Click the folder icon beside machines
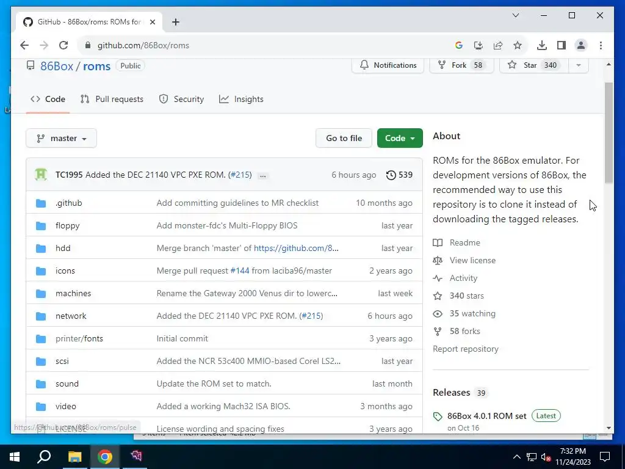625x469 pixels. [x=41, y=294]
